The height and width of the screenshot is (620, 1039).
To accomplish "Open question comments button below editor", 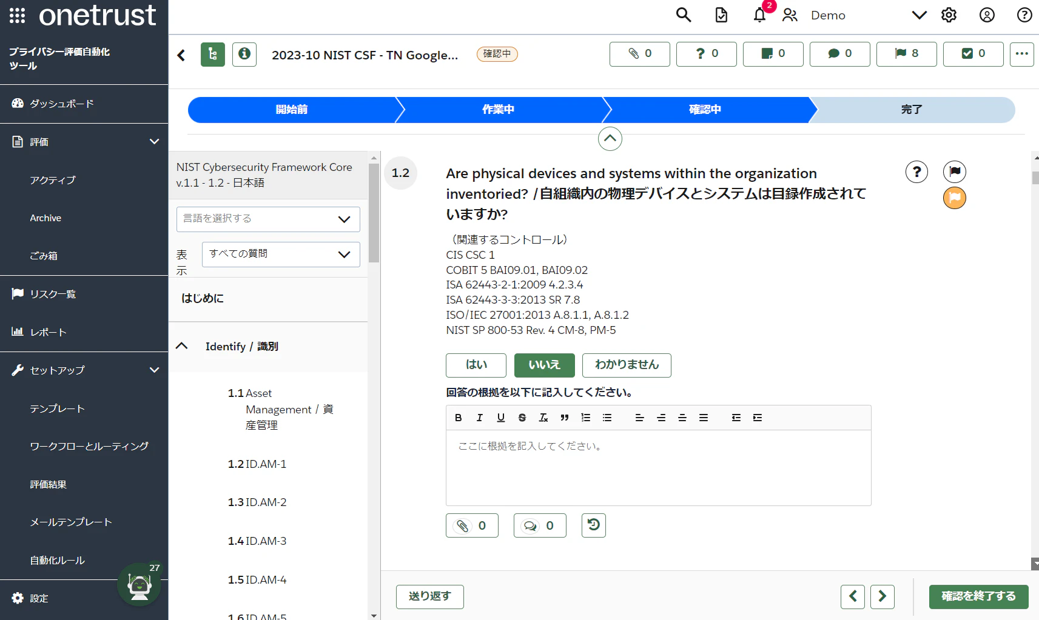I will click(x=540, y=525).
